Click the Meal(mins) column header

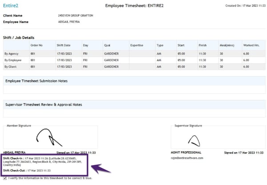click(228, 45)
